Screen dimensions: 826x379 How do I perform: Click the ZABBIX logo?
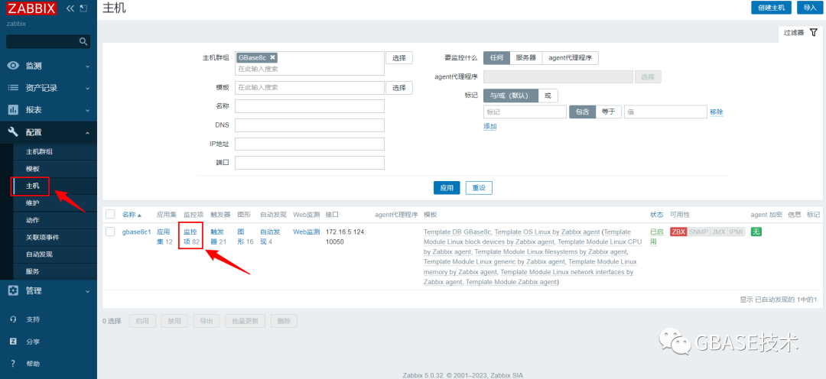(x=31, y=8)
